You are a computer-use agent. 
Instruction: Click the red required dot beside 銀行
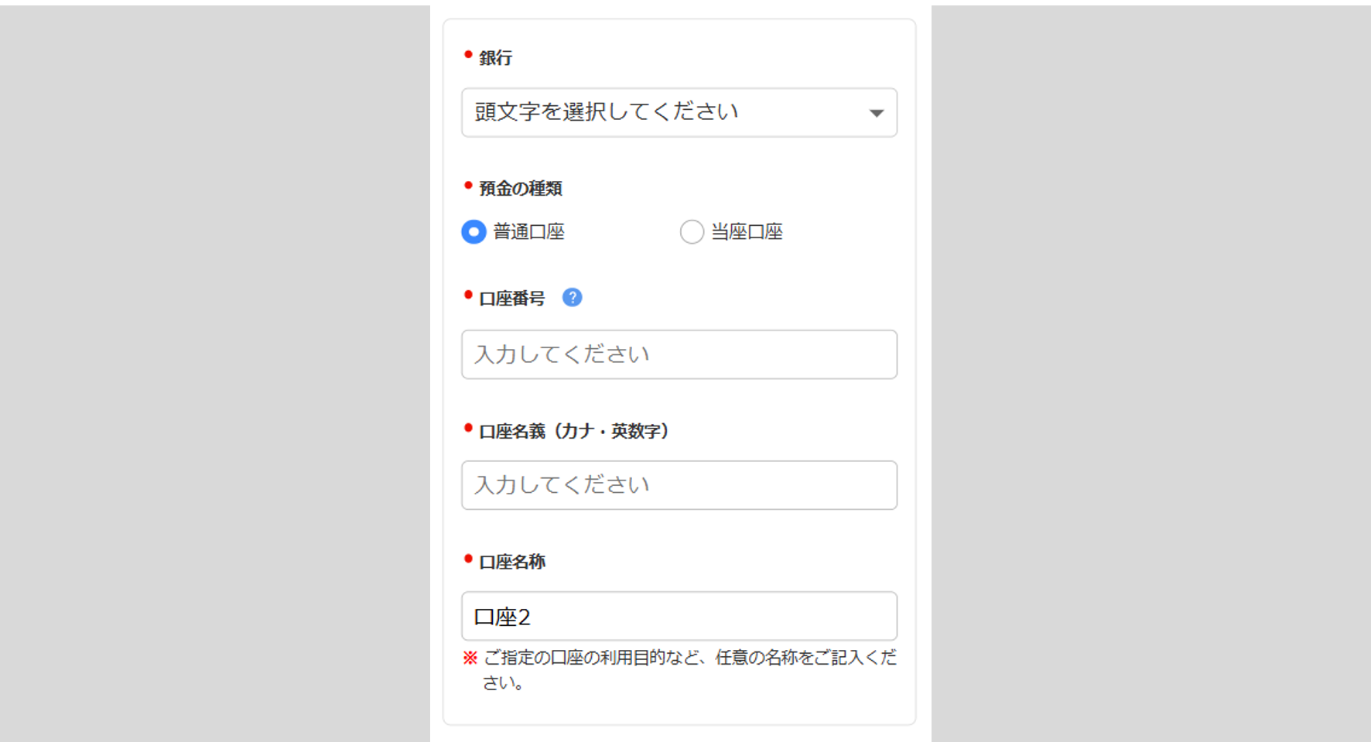[x=468, y=54]
